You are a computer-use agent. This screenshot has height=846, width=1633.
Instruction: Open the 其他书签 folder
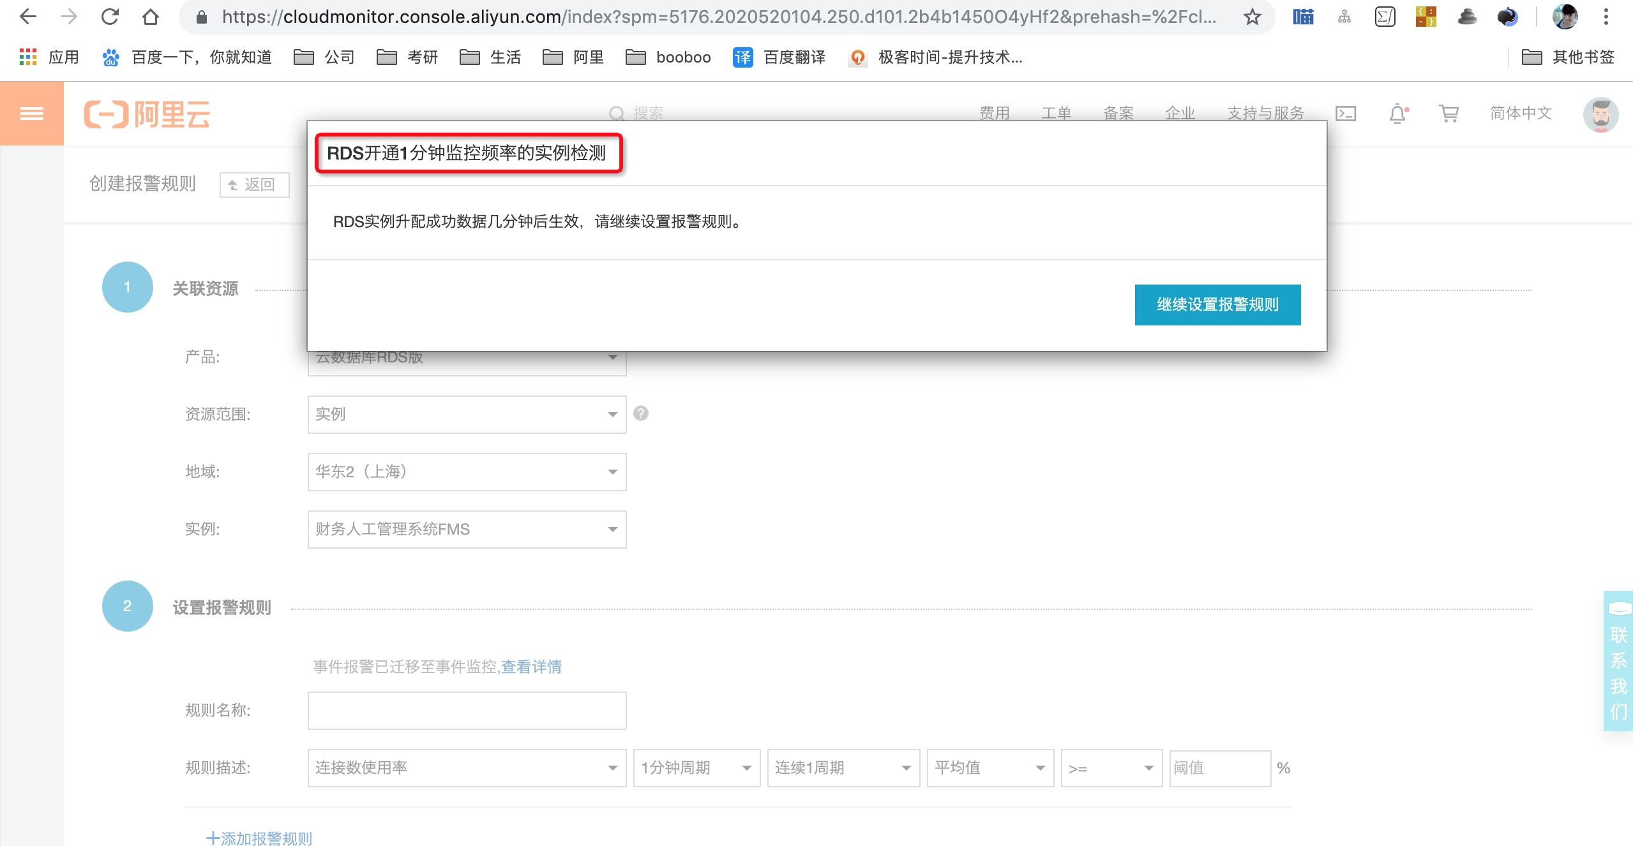(x=1568, y=57)
